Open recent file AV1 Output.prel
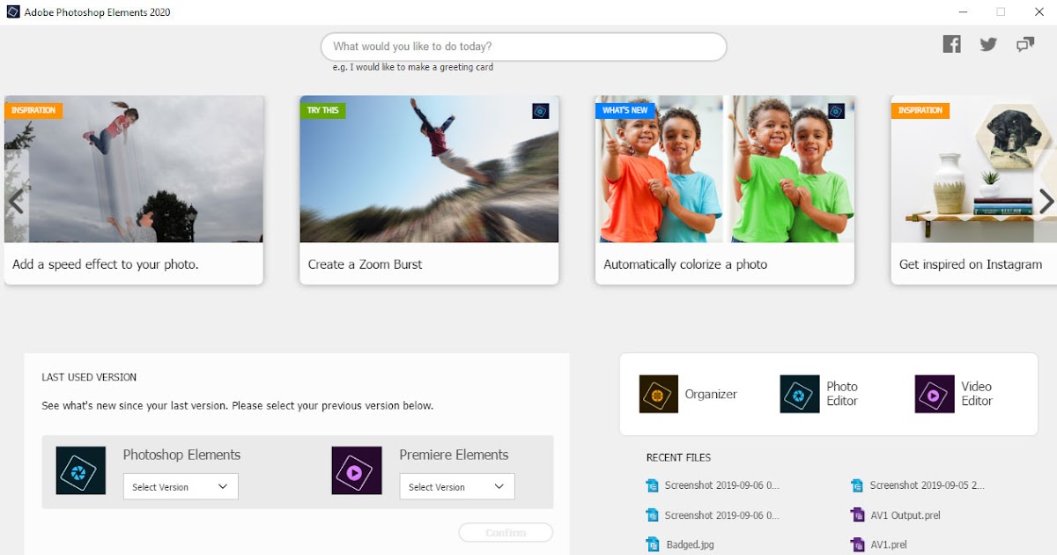The width and height of the screenshot is (1057, 555). point(905,515)
